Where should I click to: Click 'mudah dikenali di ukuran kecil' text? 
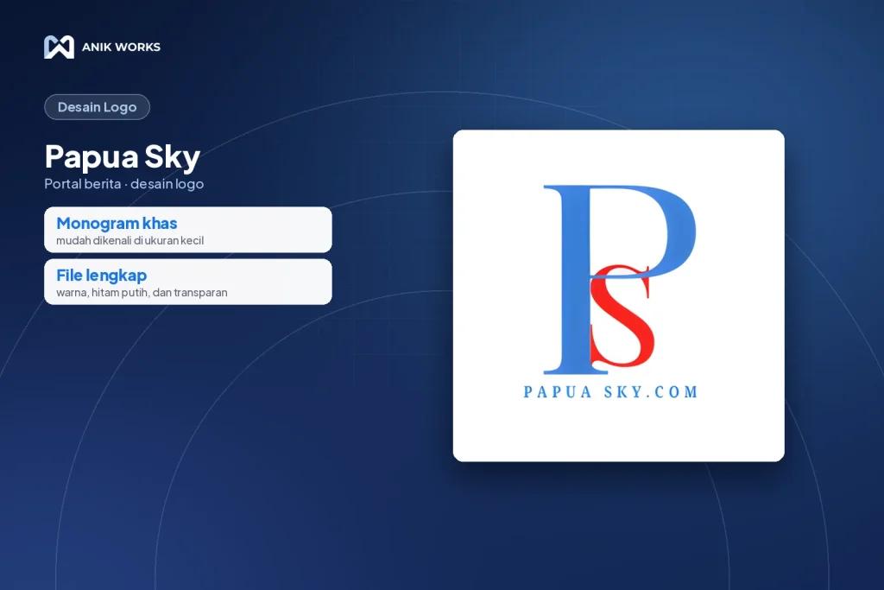pyautogui.click(x=130, y=241)
